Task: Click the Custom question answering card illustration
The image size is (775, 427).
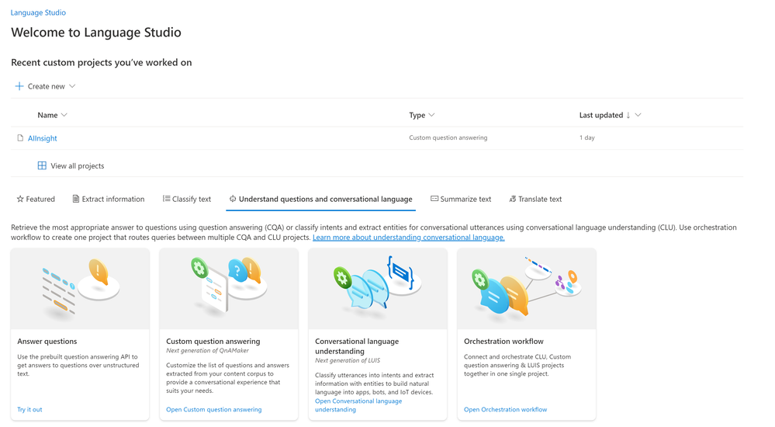Action: click(x=229, y=289)
